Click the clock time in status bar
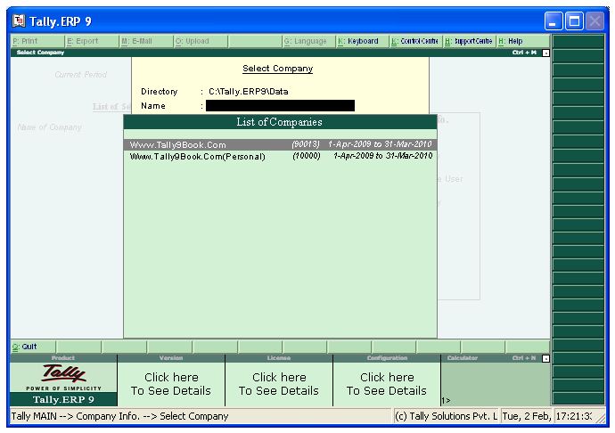Image resolution: width=615 pixels, height=433 pixels. (574, 416)
